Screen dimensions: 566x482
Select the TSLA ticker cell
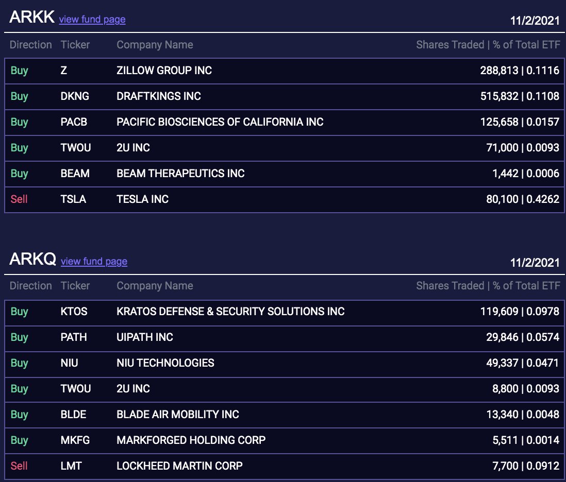pos(73,199)
